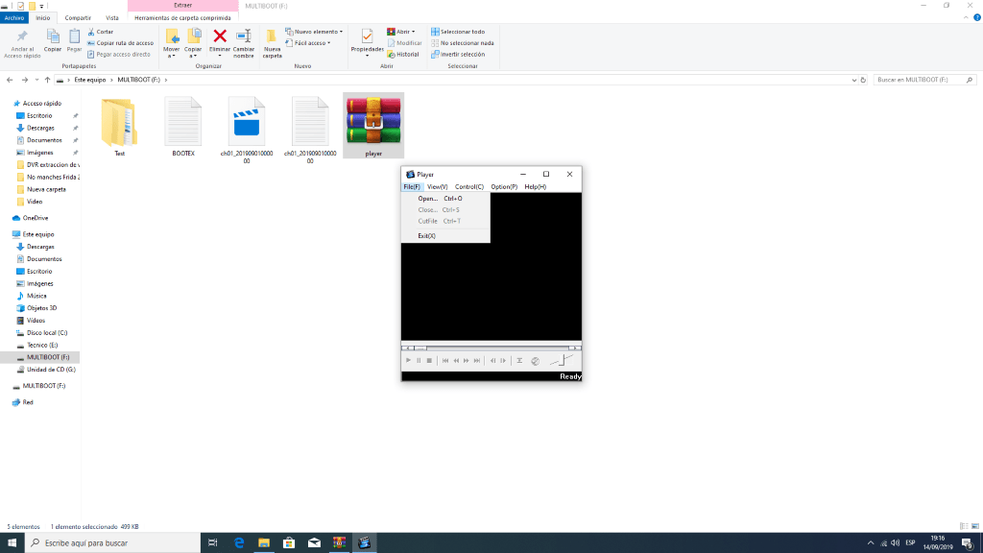Click the Cambiar nombre rename icon
The image size is (983, 553).
coord(244,38)
